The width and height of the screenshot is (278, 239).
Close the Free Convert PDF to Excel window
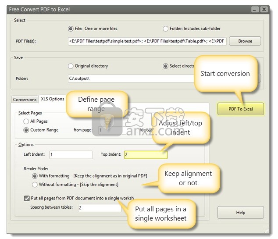(264, 9)
